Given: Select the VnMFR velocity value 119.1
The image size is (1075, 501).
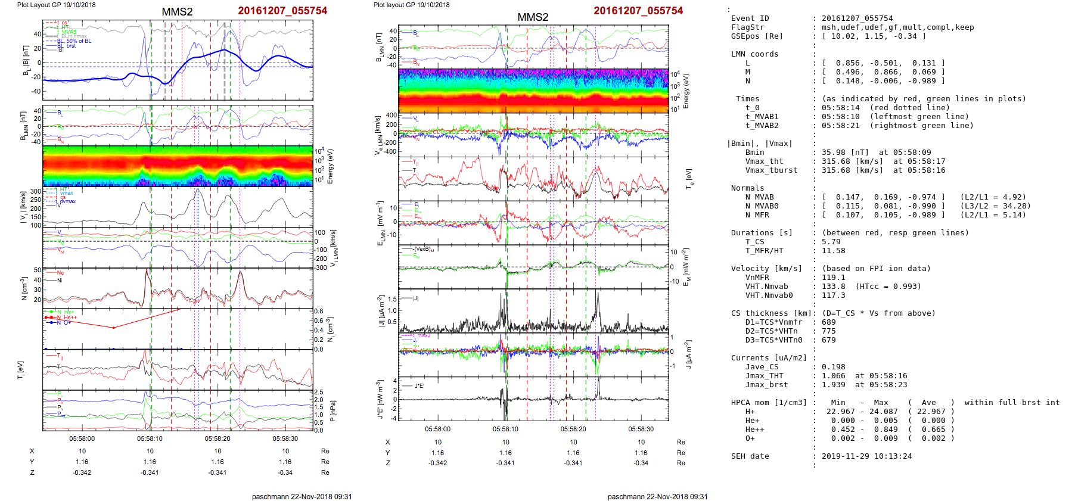Looking at the screenshot, I should pos(833,278).
